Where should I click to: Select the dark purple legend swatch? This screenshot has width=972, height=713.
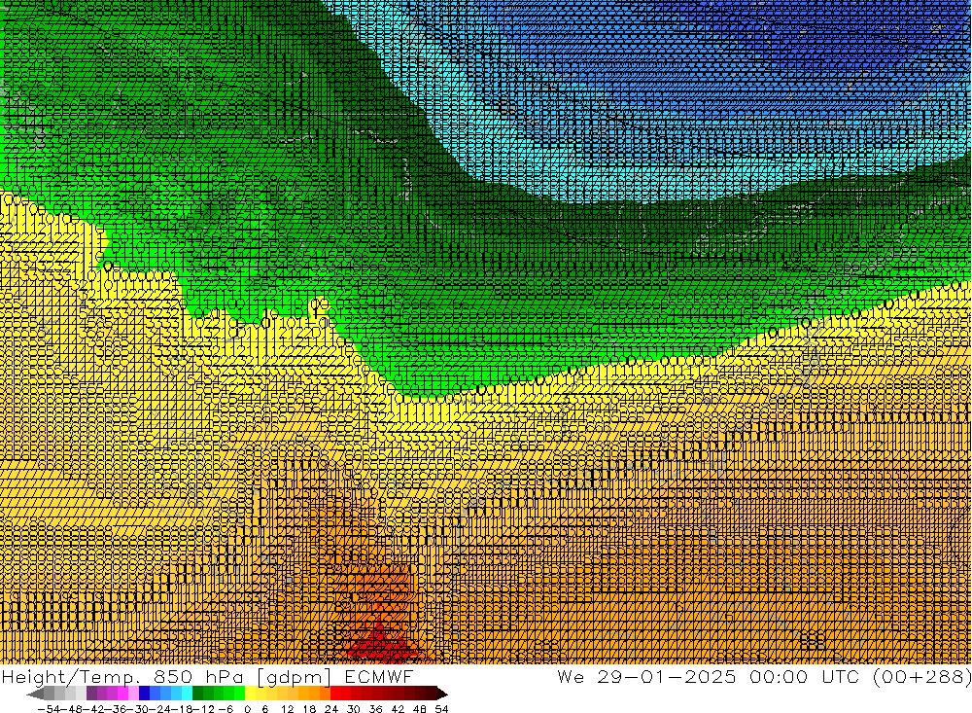coord(91,694)
